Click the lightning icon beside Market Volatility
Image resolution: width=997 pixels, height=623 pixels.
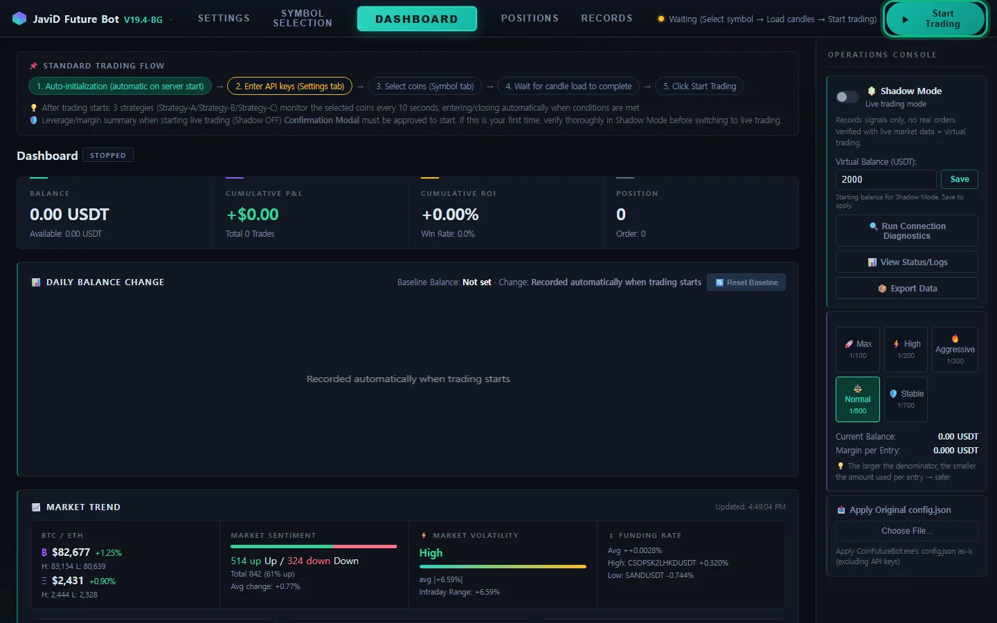[x=424, y=536]
